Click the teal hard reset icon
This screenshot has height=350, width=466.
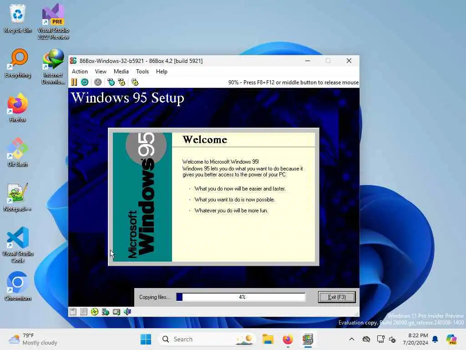click(x=85, y=82)
